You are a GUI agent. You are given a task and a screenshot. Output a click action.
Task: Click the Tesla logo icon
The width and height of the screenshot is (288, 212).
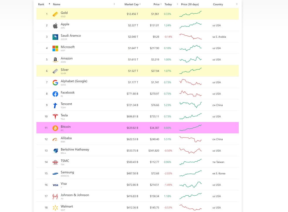[55, 117]
